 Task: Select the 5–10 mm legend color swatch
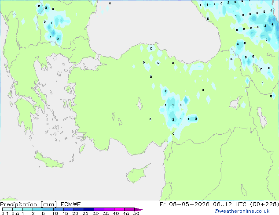(48, 209)
